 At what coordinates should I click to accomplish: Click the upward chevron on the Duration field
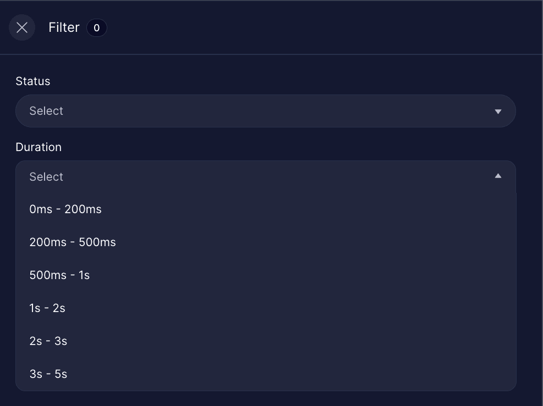498,176
